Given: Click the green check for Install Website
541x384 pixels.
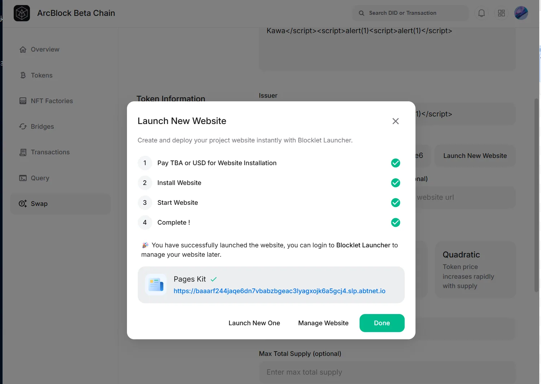Looking at the screenshot, I should point(396,183).
